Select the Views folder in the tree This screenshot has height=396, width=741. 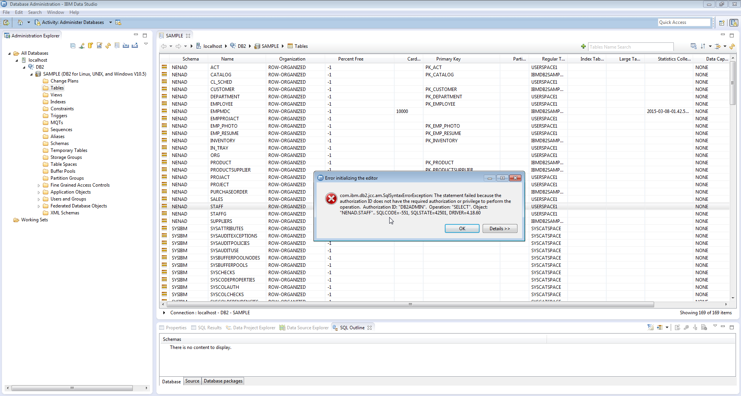(53, 95)
